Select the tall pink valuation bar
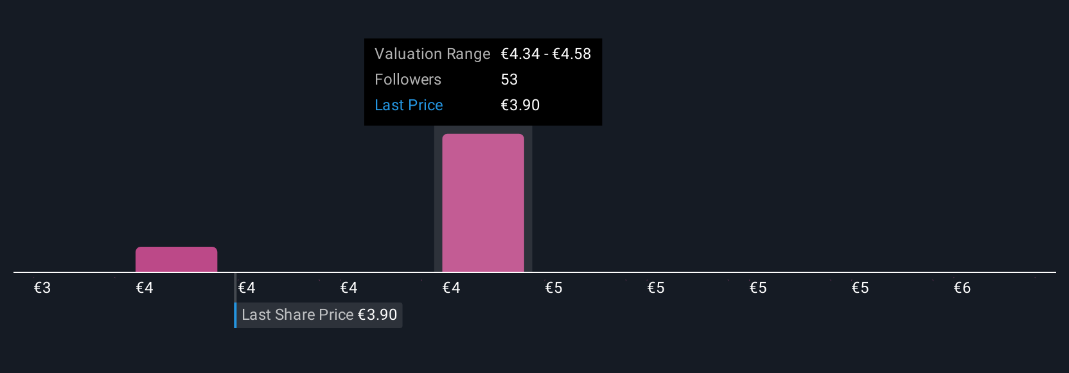 coord(483,203)
